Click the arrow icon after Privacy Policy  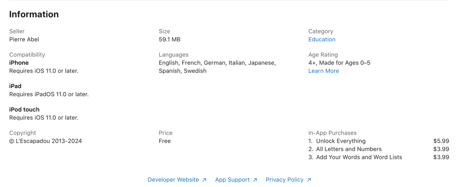[309, 180]
